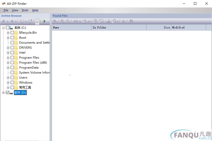Click the select-all checkmark icon
This screenshot has width=212, height=141.
95,21
